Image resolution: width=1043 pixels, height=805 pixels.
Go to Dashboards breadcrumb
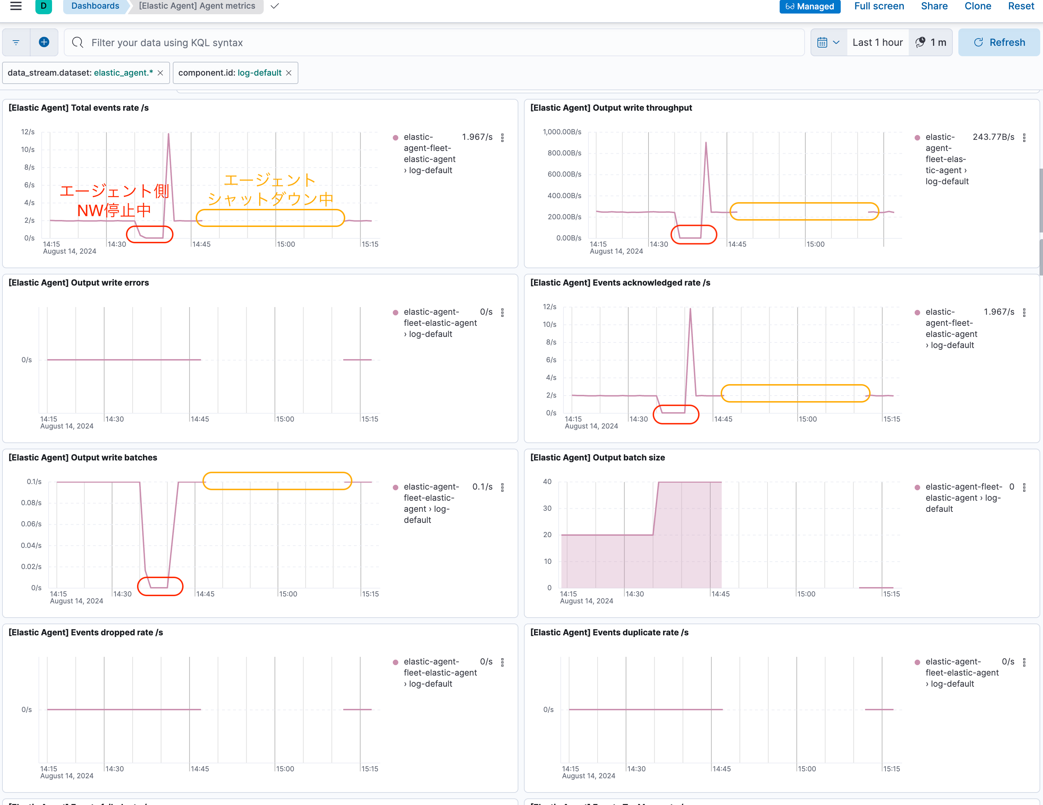coord(95,6)
